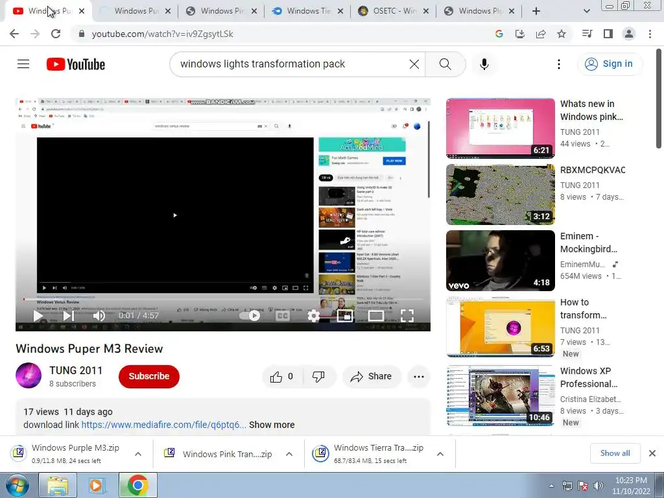Image resolution: width=664 pixels, height=498 pixels.
Task: Open the YouTube hamburger guide menu
Action: tap(23, 64)
